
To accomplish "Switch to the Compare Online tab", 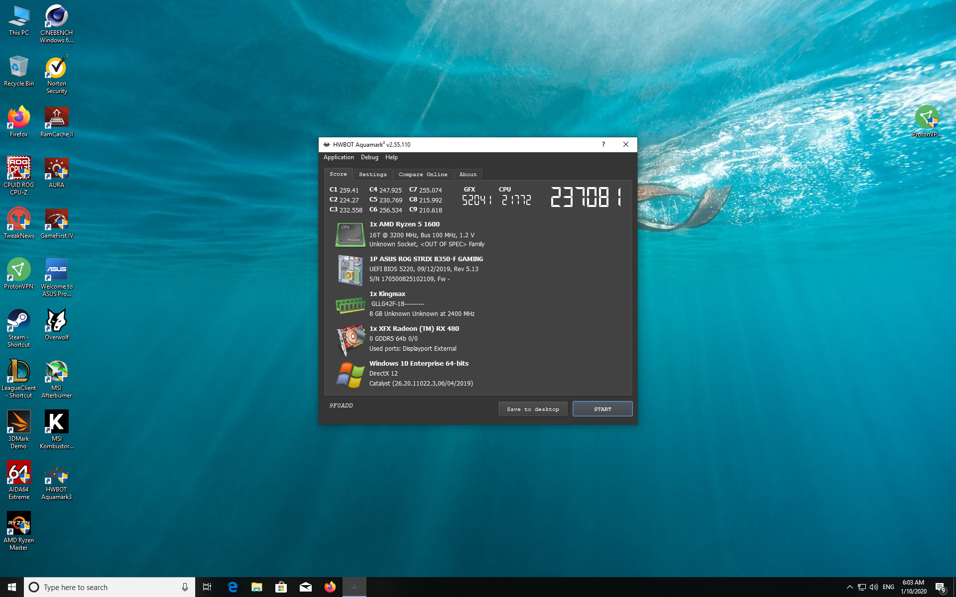I will (x=423, y=174).
